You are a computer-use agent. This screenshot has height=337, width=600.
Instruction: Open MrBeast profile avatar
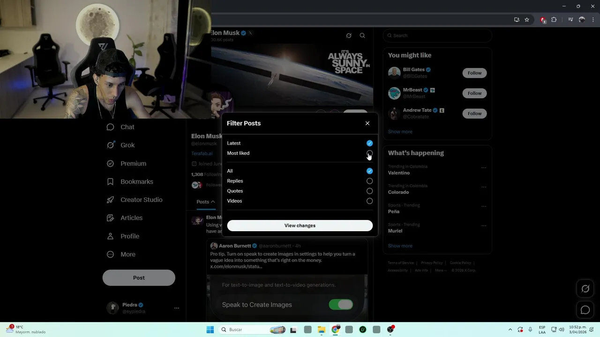click(x=394, y=93)
